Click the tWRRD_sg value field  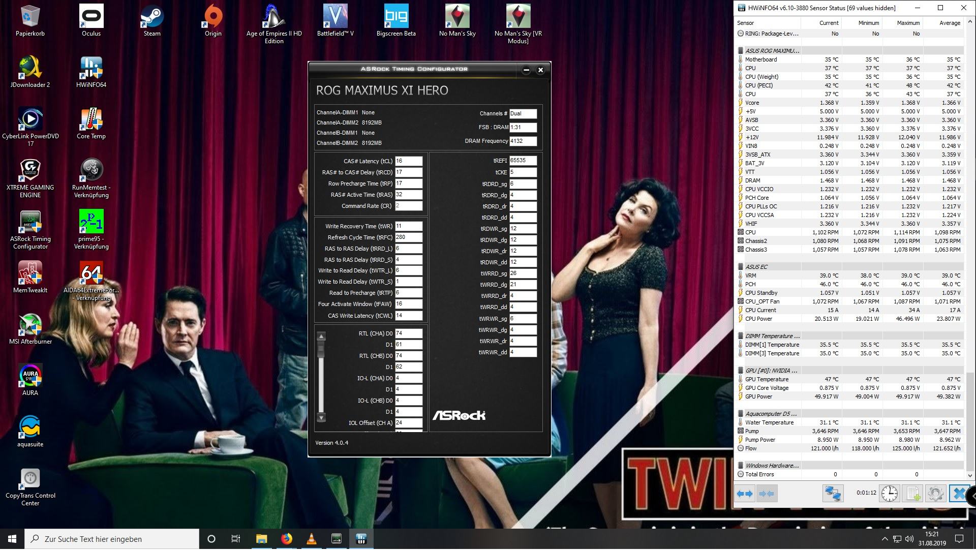523,273
